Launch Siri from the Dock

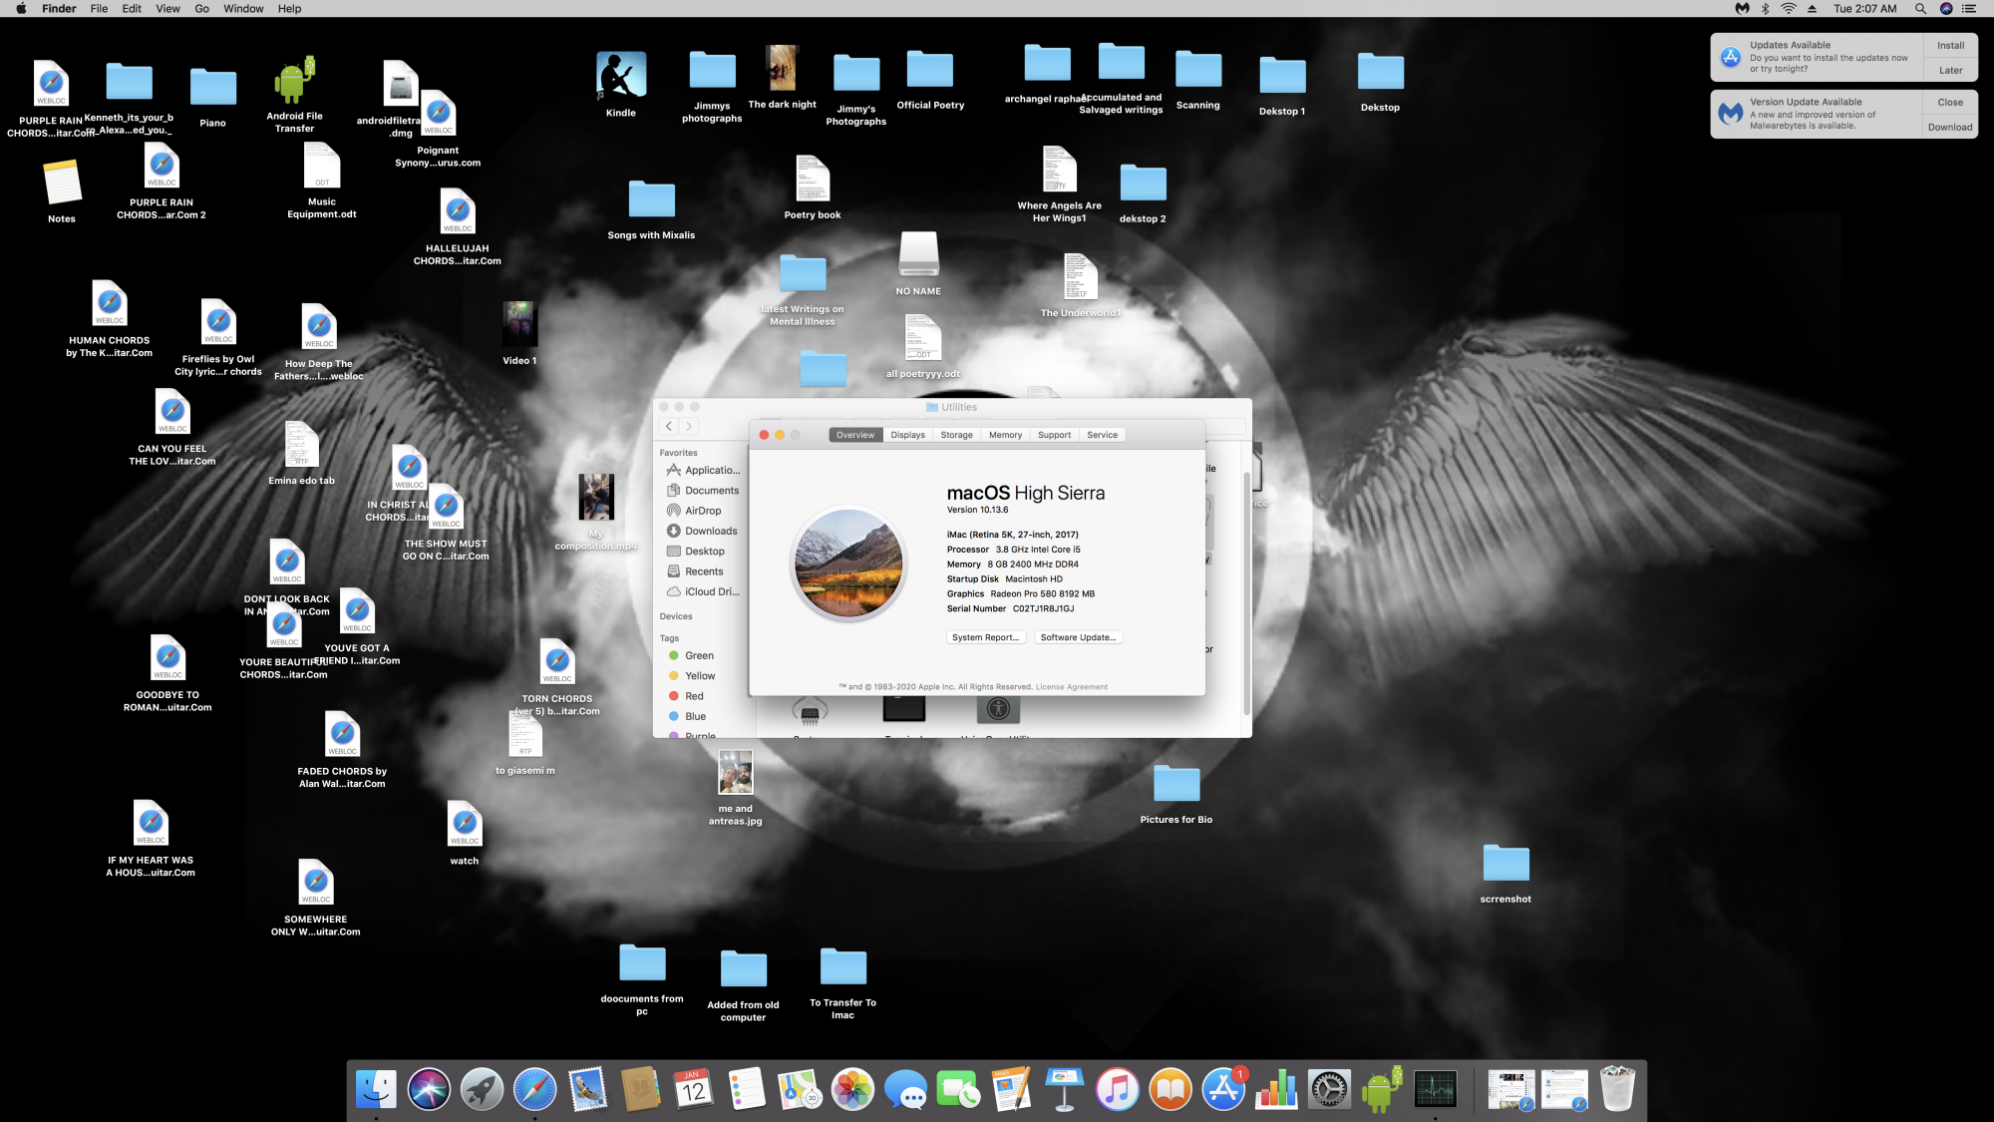429,1089
